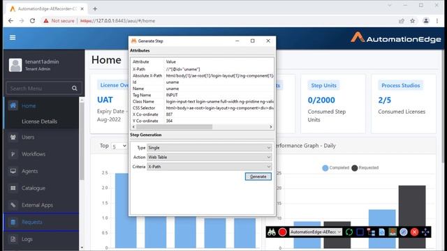Image resolution: width=447 pixels, height=251 pixels.
Task: Click the browser back arrow
Action: click(10, 21)
